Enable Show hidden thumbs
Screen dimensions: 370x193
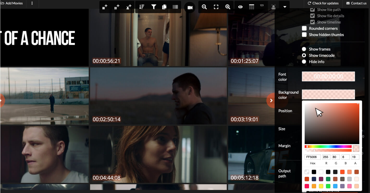(x=304, y=35)
